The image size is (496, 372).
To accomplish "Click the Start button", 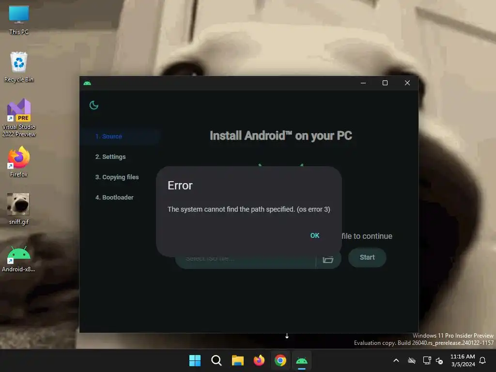I will (x=367, y=258).
